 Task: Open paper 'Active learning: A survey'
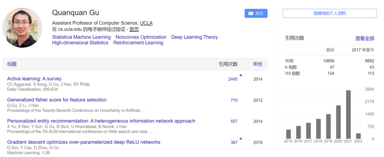(34, 79)
